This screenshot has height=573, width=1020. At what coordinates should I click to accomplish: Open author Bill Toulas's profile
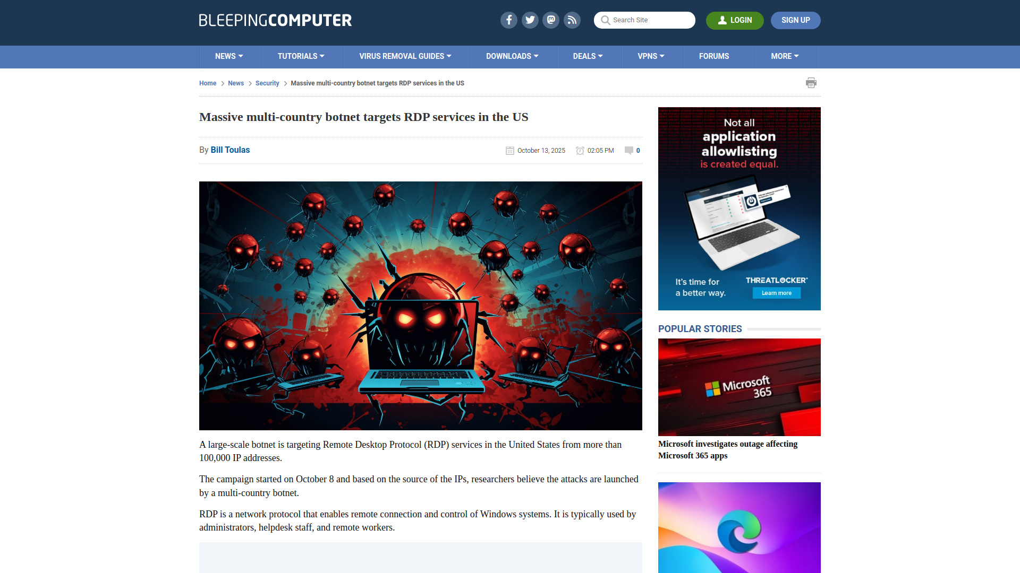229,150
